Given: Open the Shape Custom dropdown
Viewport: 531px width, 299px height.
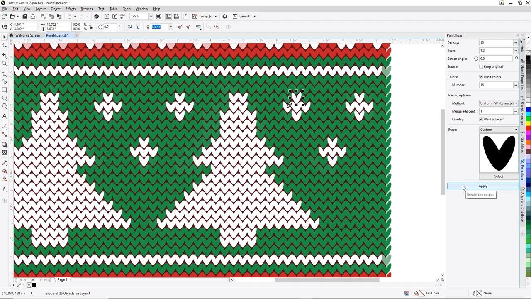Looking at the screenshot, I should coord(499,130).
